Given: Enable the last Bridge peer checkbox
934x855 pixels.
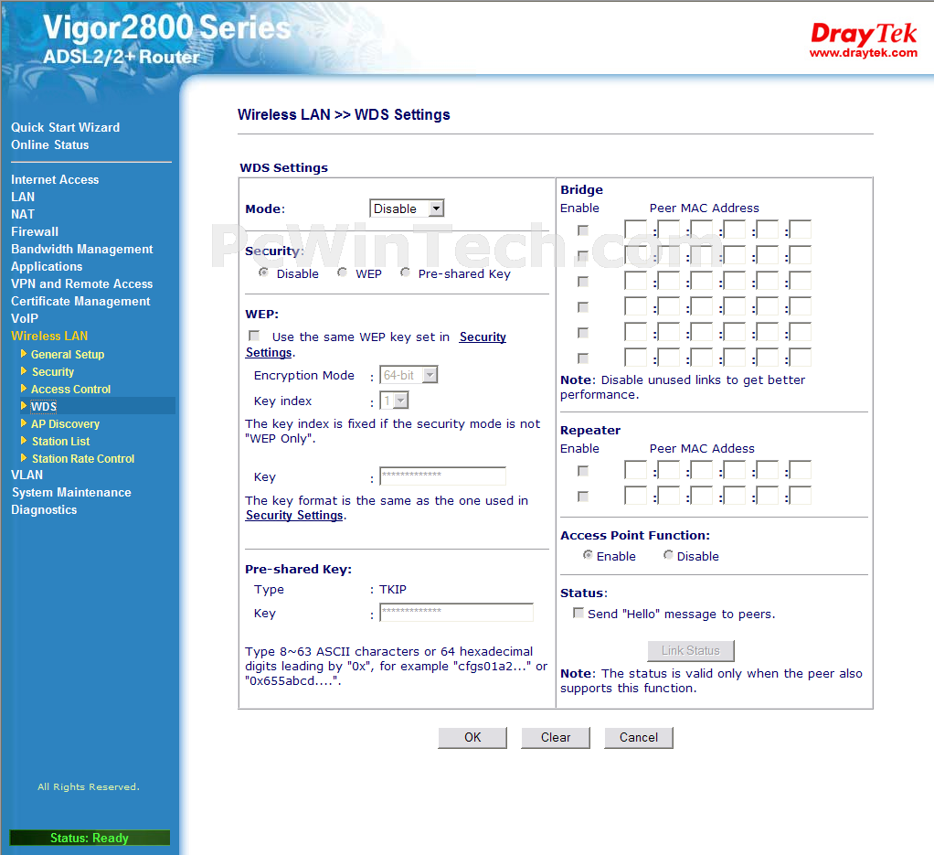Looking at the screenshot, I should click(x=583, y=358).
